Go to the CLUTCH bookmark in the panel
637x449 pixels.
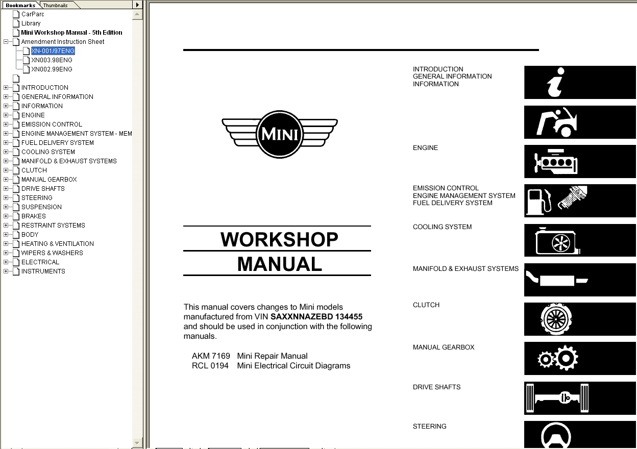pos(34,170)
